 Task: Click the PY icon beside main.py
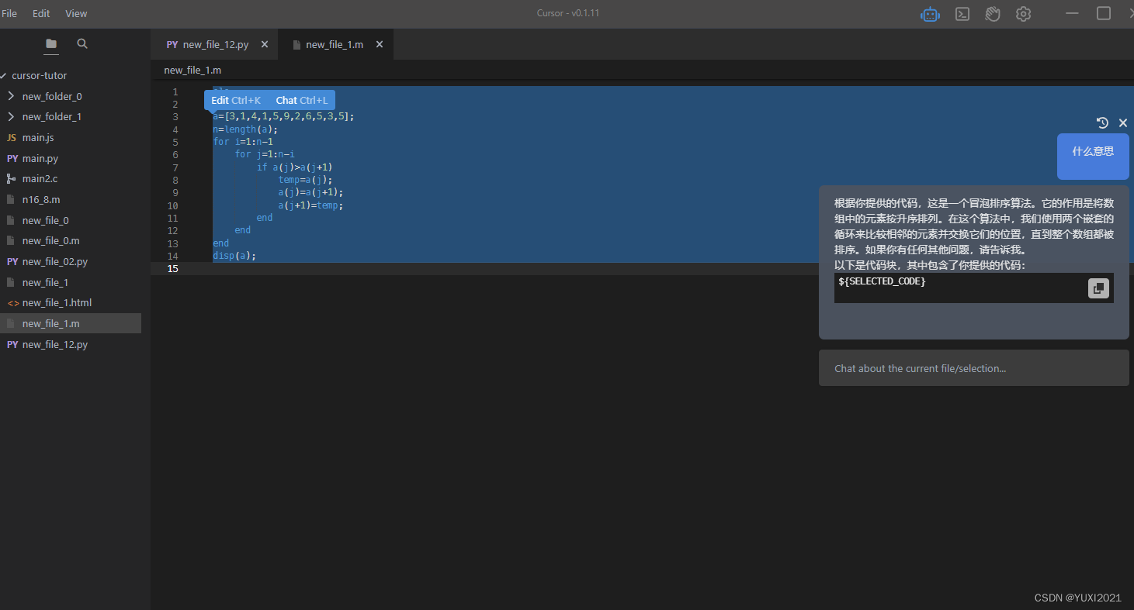click(12, 158)
